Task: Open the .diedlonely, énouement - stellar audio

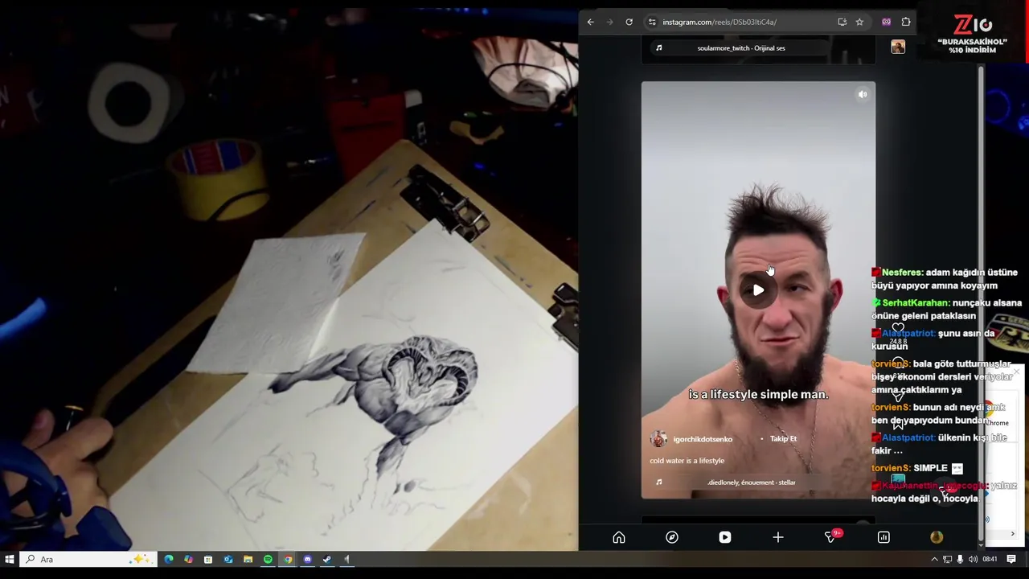Action: pos(752,482)
